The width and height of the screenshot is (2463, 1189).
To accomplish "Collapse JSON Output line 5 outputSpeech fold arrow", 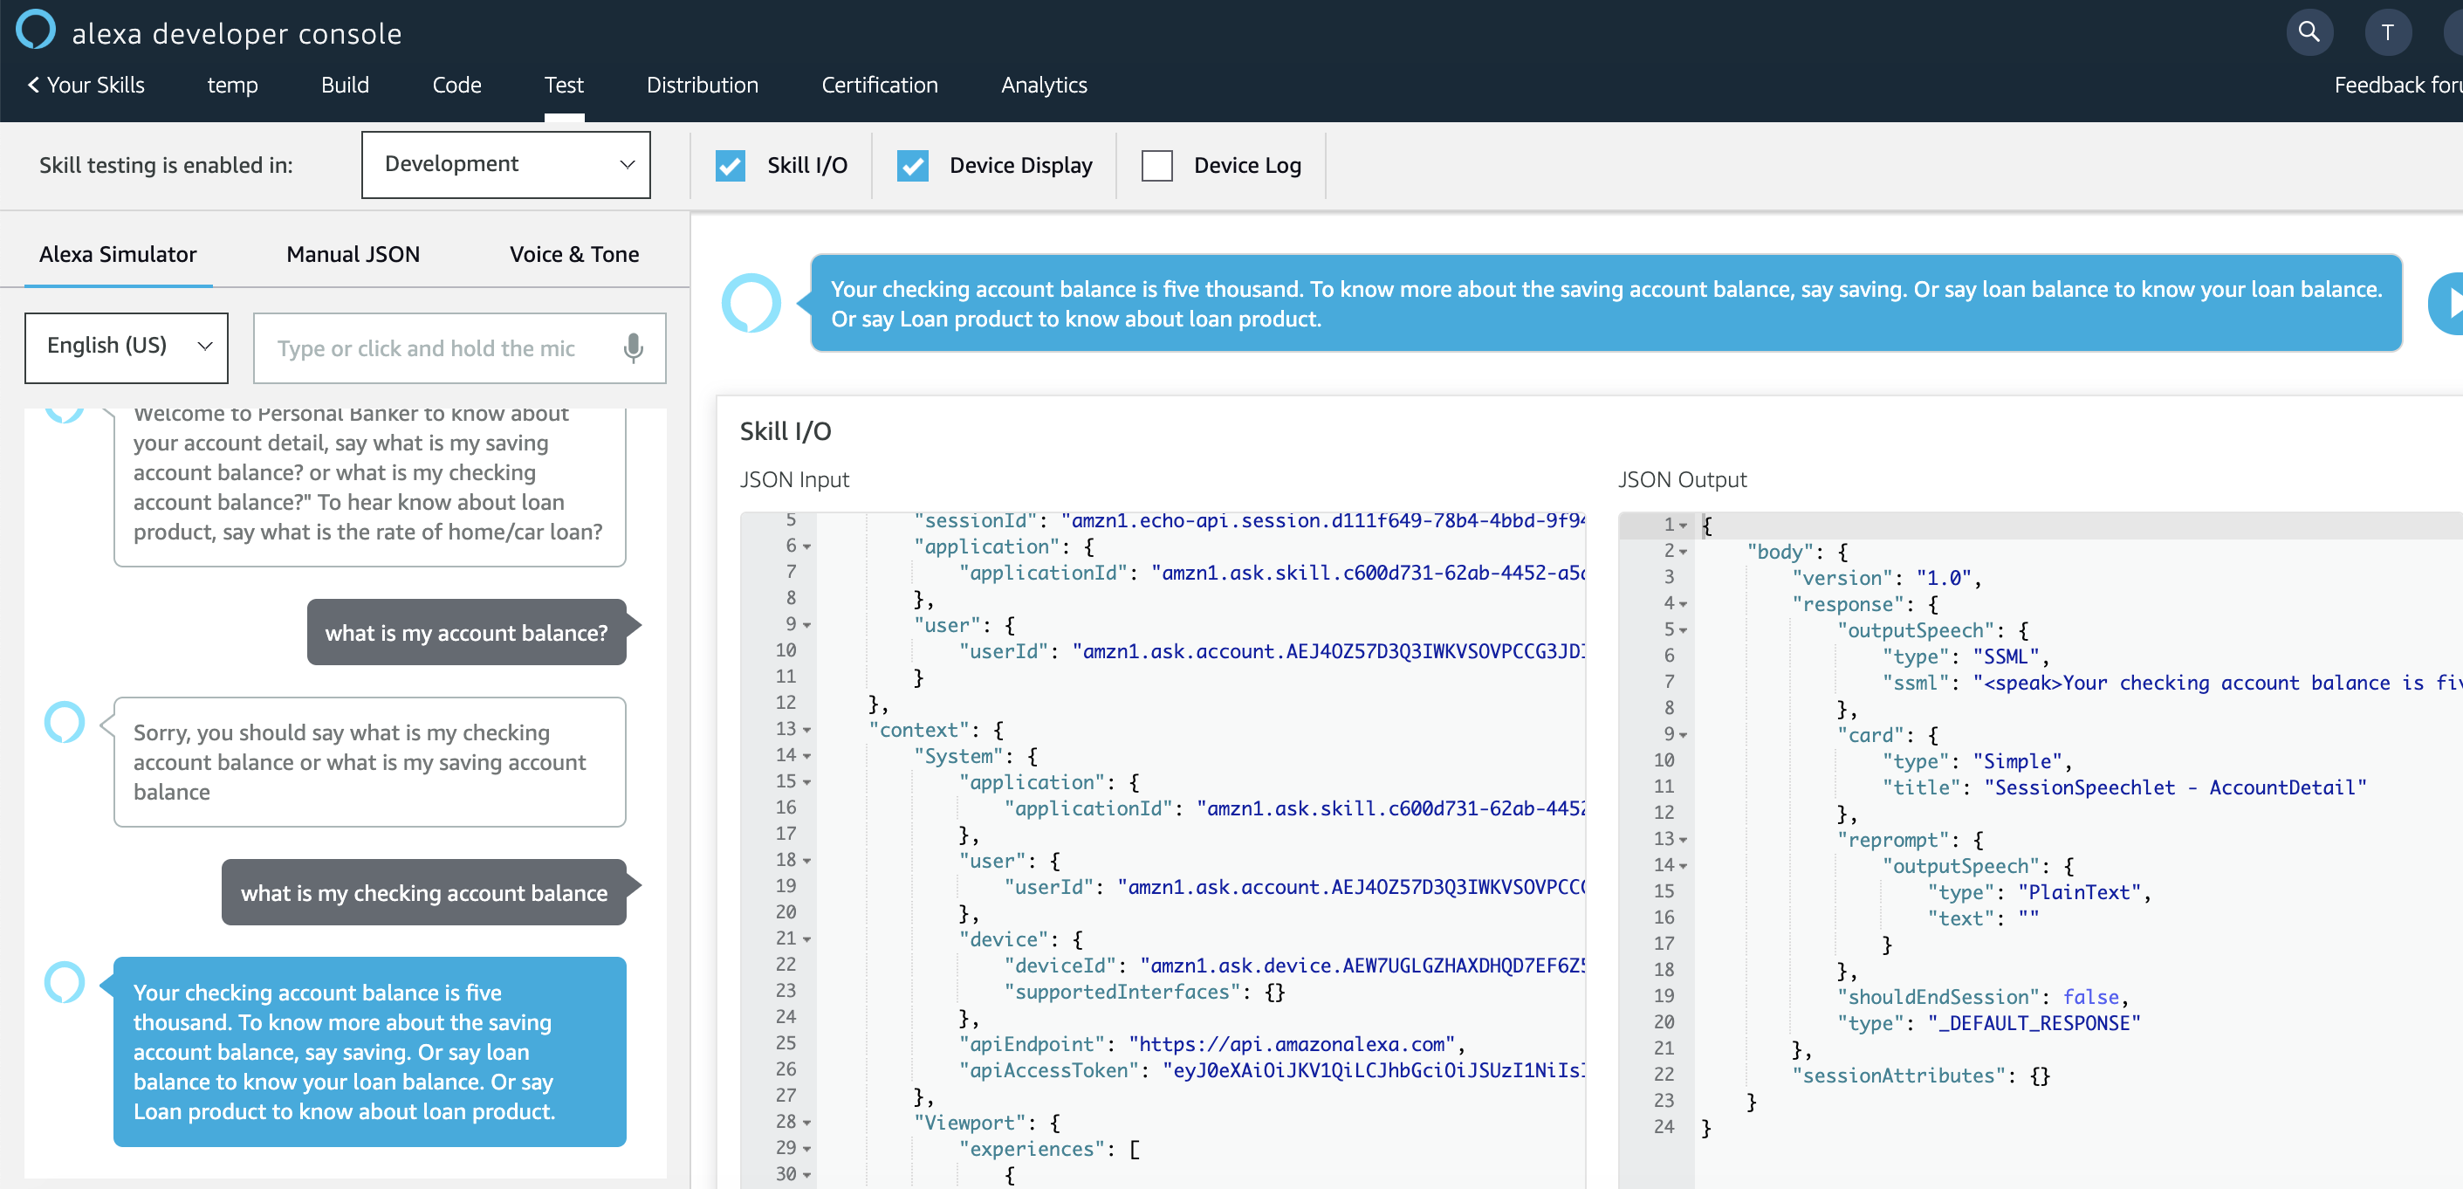I will (x=1683, y=630).
